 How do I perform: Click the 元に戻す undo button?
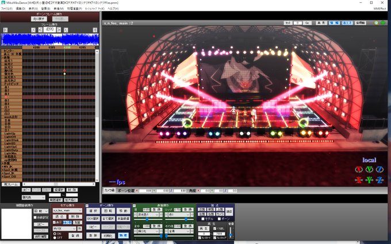(x=39, y=19)
